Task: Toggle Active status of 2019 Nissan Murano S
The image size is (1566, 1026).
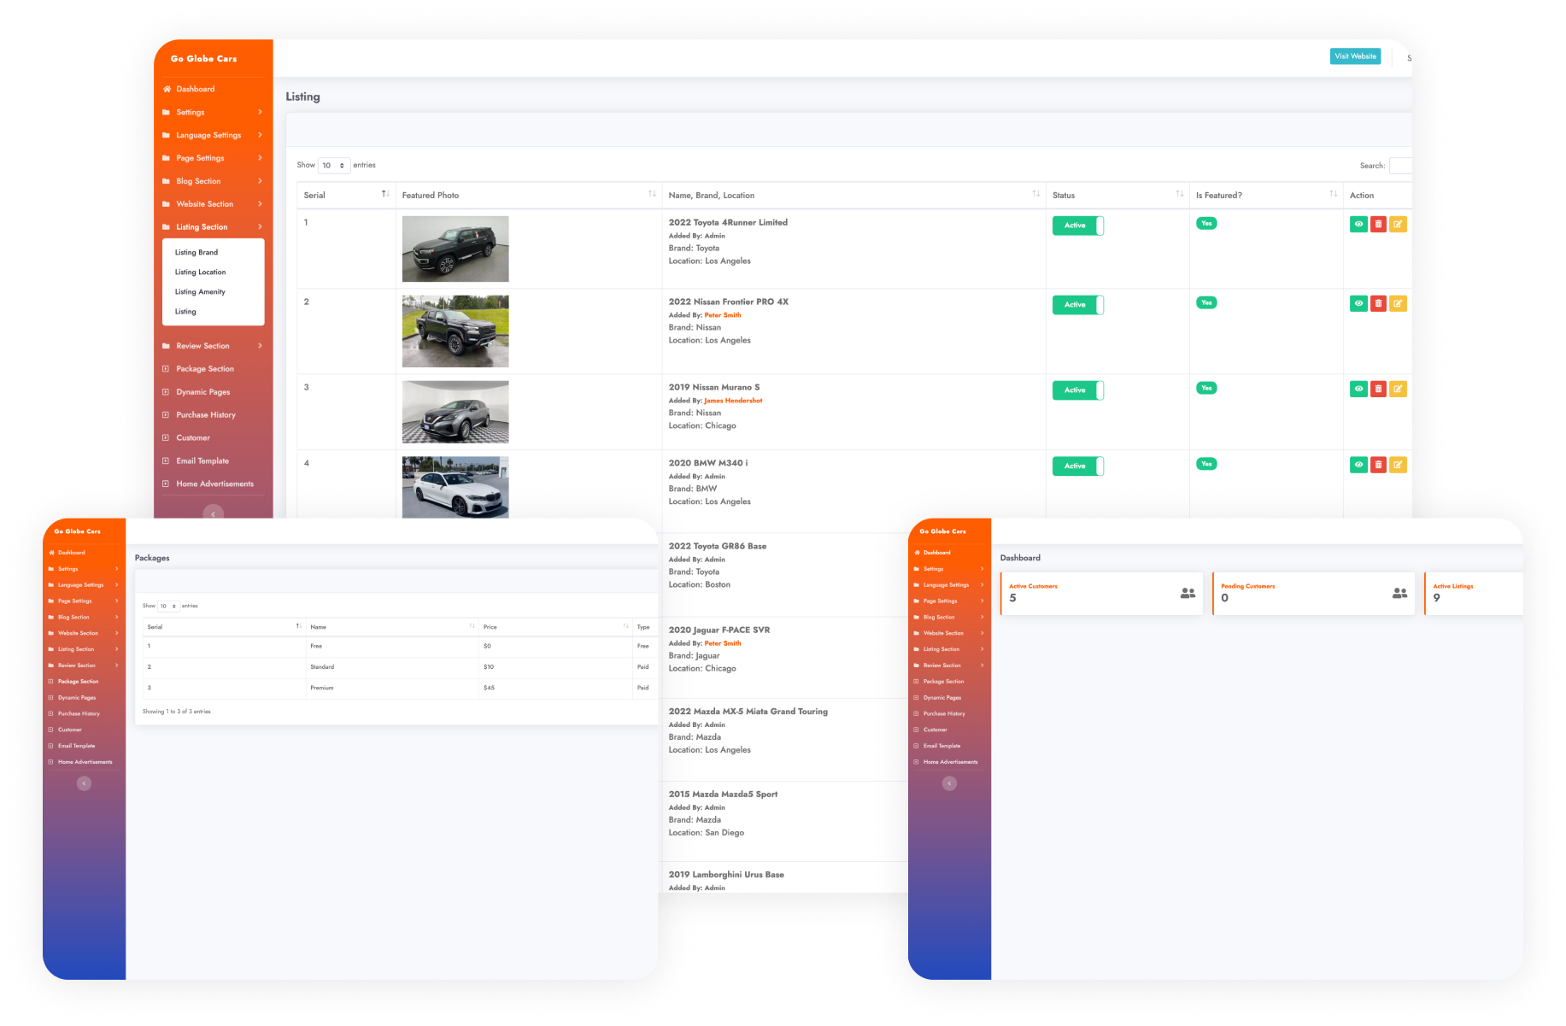Action: (x=1077, y=390)
